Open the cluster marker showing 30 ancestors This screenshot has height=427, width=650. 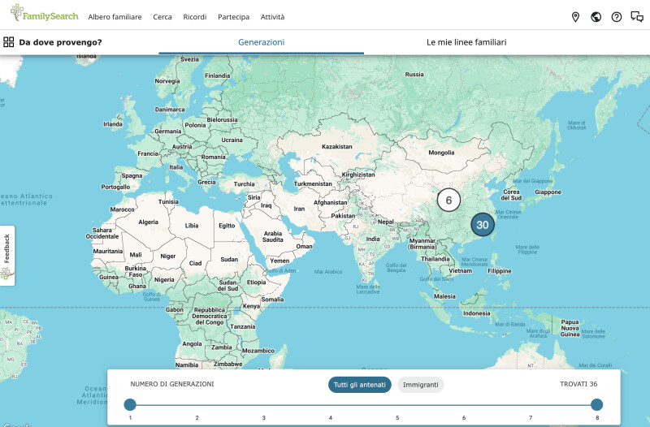coord(483,225)
